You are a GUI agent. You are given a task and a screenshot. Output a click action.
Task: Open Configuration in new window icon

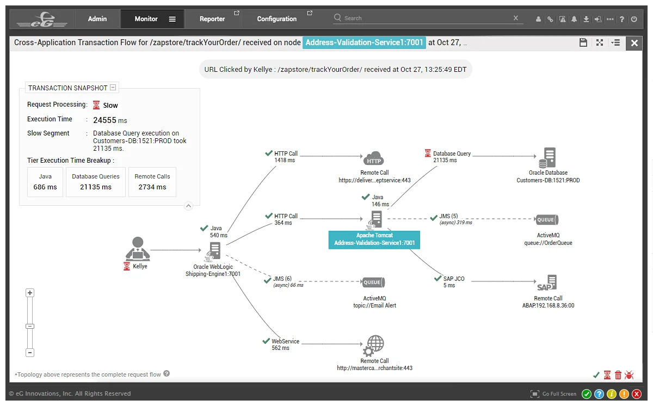310,13
